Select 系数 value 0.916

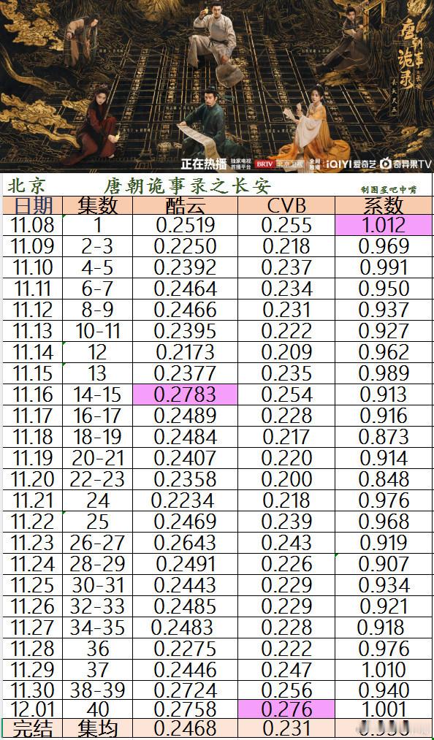384,416
